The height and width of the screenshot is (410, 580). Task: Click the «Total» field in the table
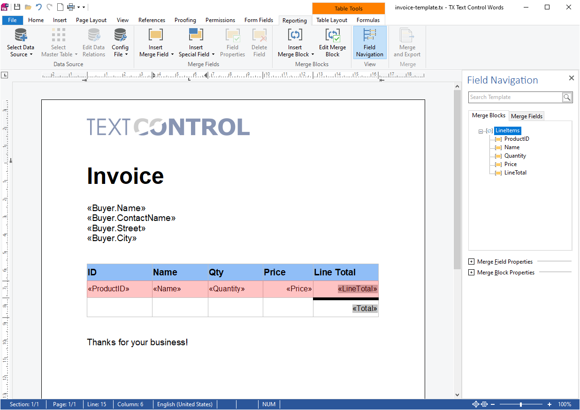(365, 309)
